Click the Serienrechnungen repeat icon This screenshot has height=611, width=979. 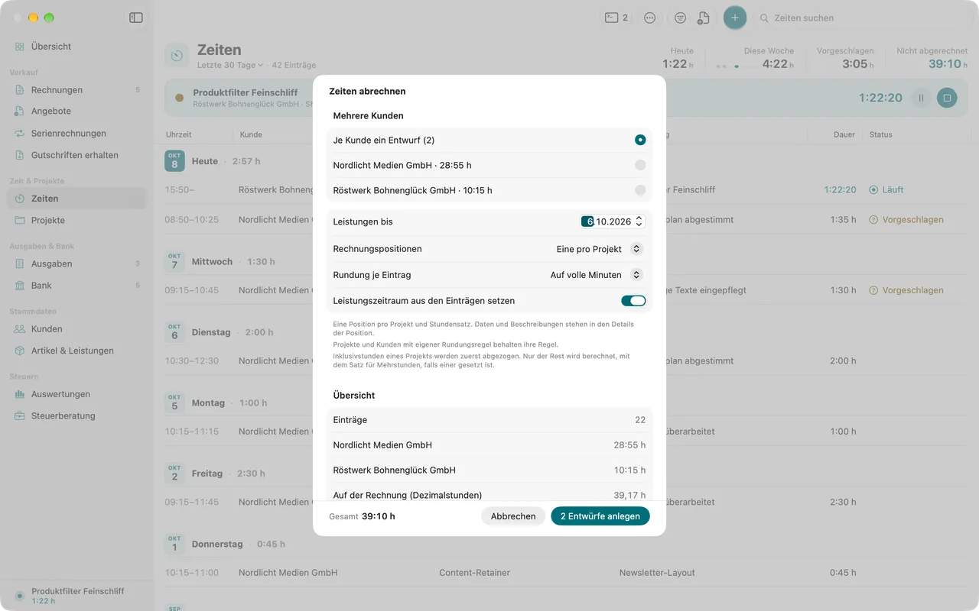pos(20,134)
